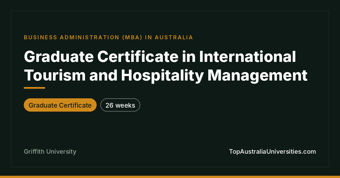Click the 26 weeks duration pill
This screenshot has width=340, height=178.
coord(120,105)
